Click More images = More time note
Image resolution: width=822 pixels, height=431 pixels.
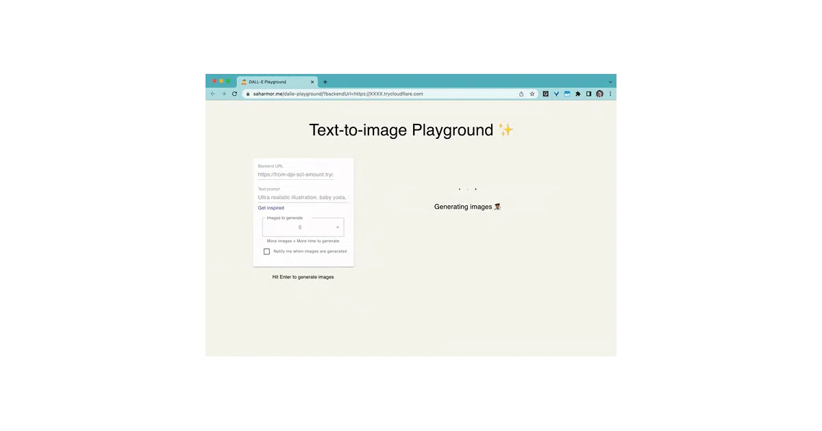coord(303,241)
